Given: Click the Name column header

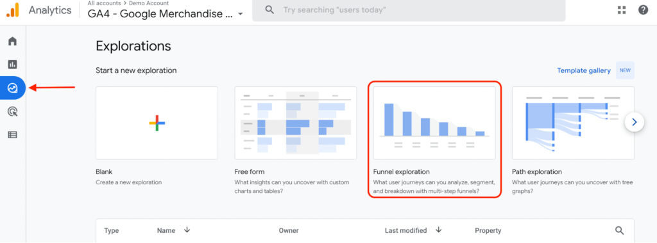Looking at the screenshot, I should tap(166, 230).
